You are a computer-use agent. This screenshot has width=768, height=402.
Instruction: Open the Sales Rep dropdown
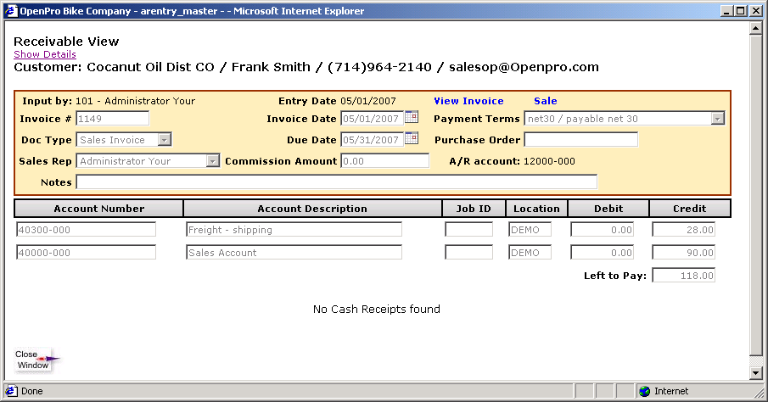(212, 161)
